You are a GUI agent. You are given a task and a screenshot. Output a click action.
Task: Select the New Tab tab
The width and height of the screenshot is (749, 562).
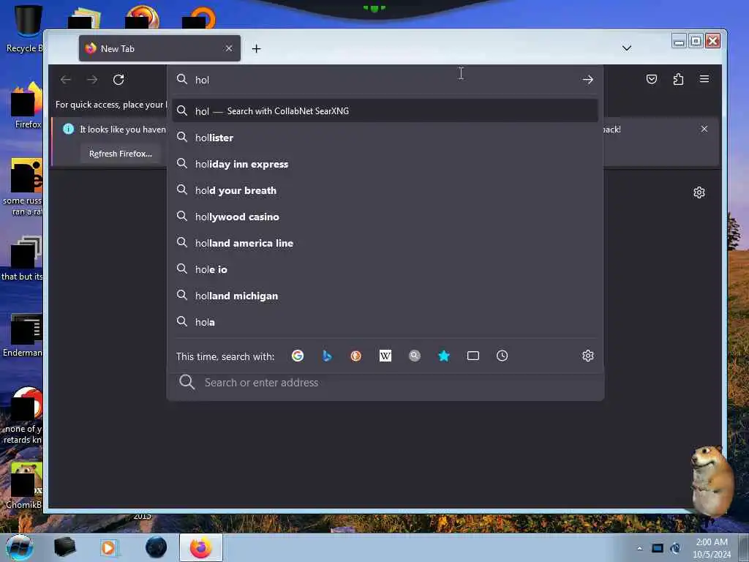click(159, 48)
